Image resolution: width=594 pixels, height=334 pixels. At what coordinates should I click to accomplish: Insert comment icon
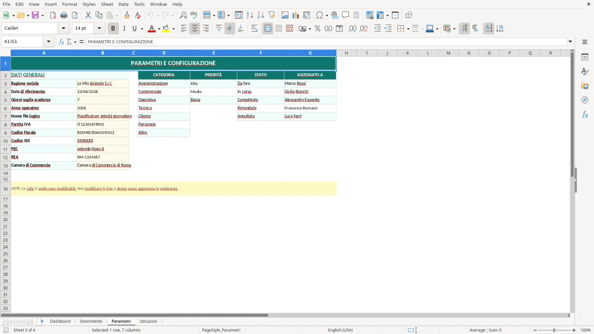point(346,15)
